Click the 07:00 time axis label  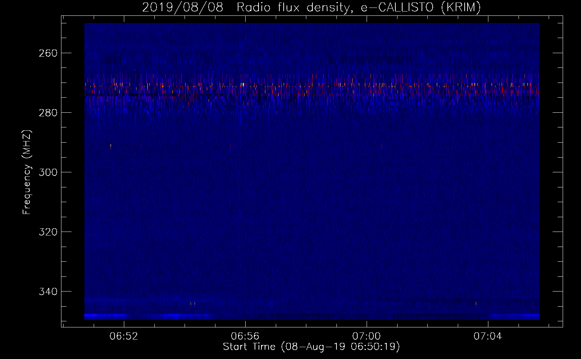click(367, 336)
